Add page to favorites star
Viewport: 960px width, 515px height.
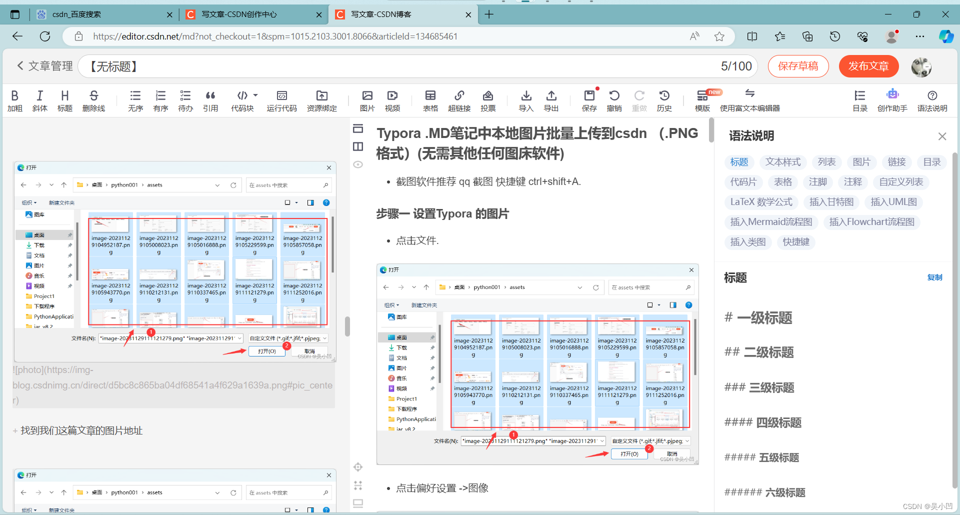tap(719, 36)
